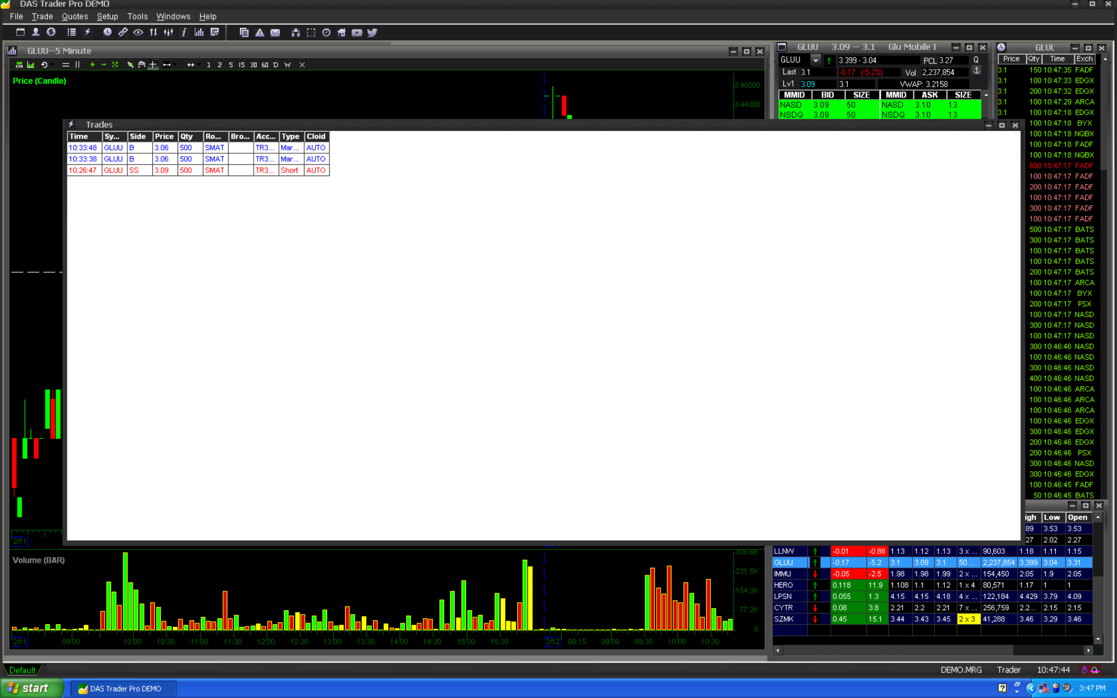This screenshot has height=698, width=1117.
Task: Open the Windows menu
Action: 173,17
